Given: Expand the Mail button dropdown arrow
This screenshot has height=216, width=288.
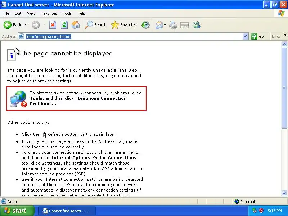Looking at the screenshot, I should click(x=165, y=25).
